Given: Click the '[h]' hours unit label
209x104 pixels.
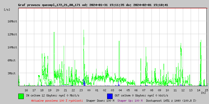Looking at the screenshot, I should coord(204,93).
